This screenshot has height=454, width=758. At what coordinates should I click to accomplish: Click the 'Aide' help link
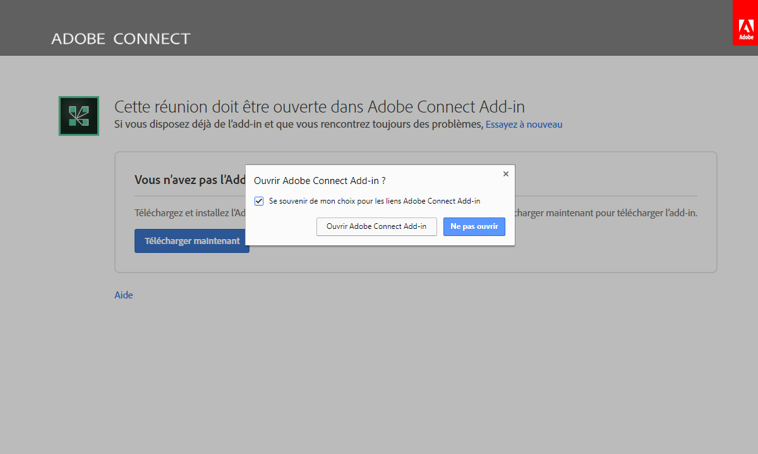123,295
